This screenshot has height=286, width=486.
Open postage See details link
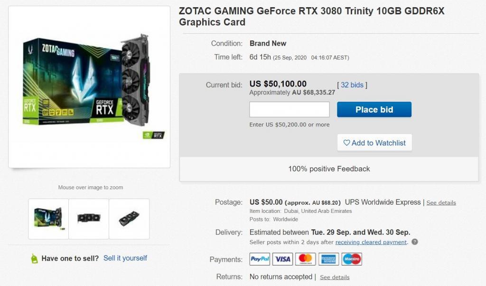click(x=441, y=203)
